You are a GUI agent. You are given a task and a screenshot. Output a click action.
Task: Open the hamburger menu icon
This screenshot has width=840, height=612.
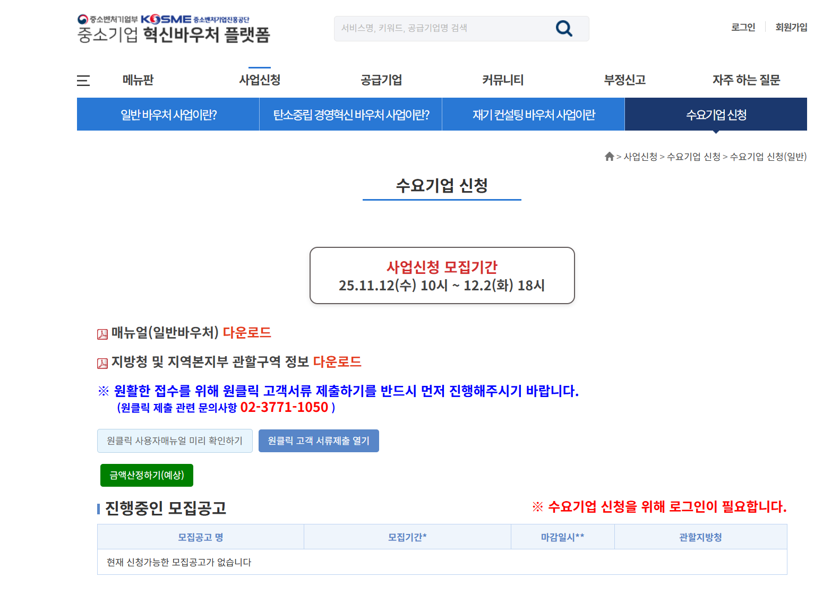click(x=83, y=81)
